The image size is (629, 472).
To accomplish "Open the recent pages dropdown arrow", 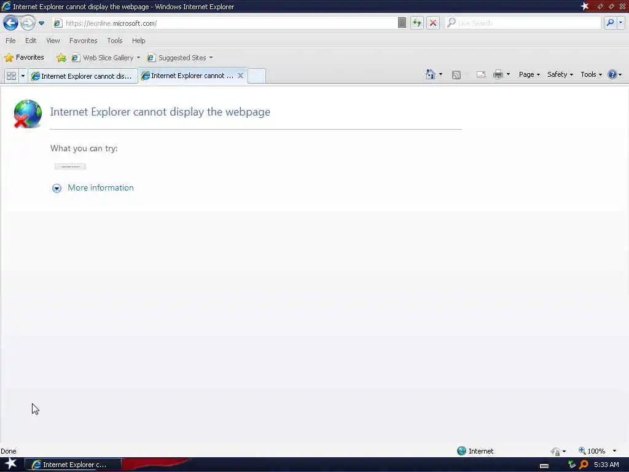I will (41, 23).
